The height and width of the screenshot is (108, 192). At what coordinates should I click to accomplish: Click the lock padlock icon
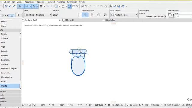[63, 6]
